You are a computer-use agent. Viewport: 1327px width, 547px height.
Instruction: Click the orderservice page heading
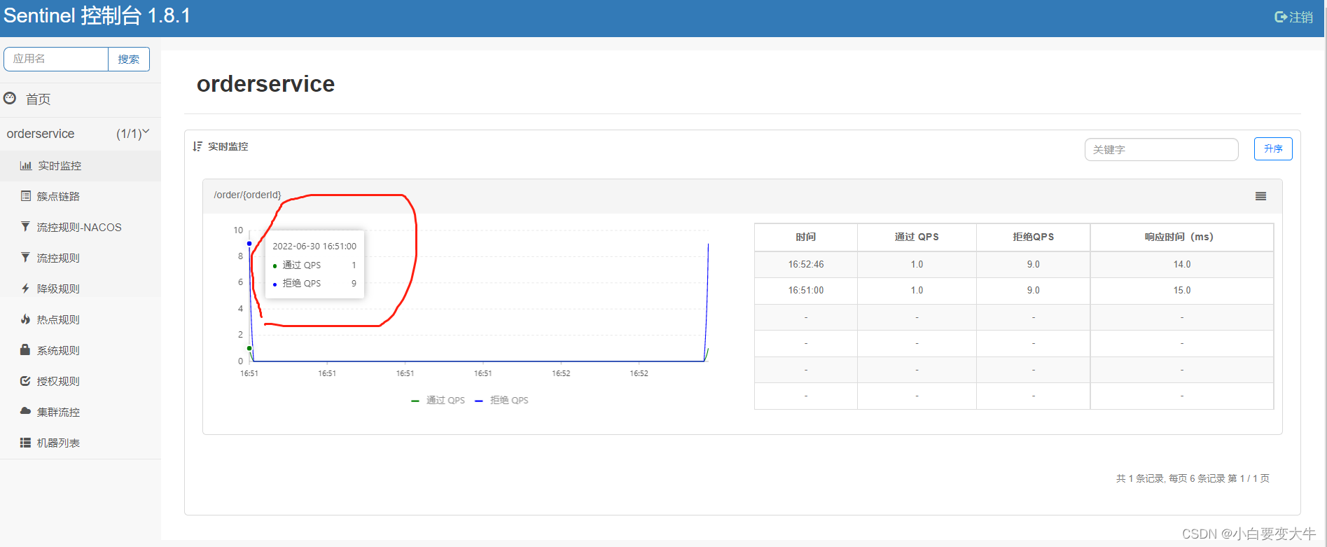[265, 84]
